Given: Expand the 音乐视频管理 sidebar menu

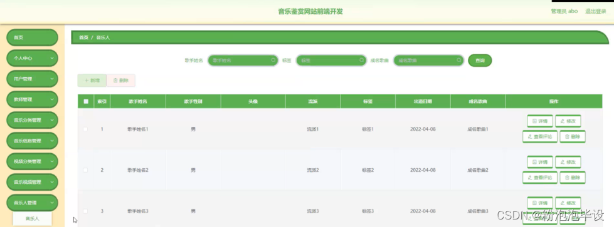Looking at the screenshot, I should 32,182.
